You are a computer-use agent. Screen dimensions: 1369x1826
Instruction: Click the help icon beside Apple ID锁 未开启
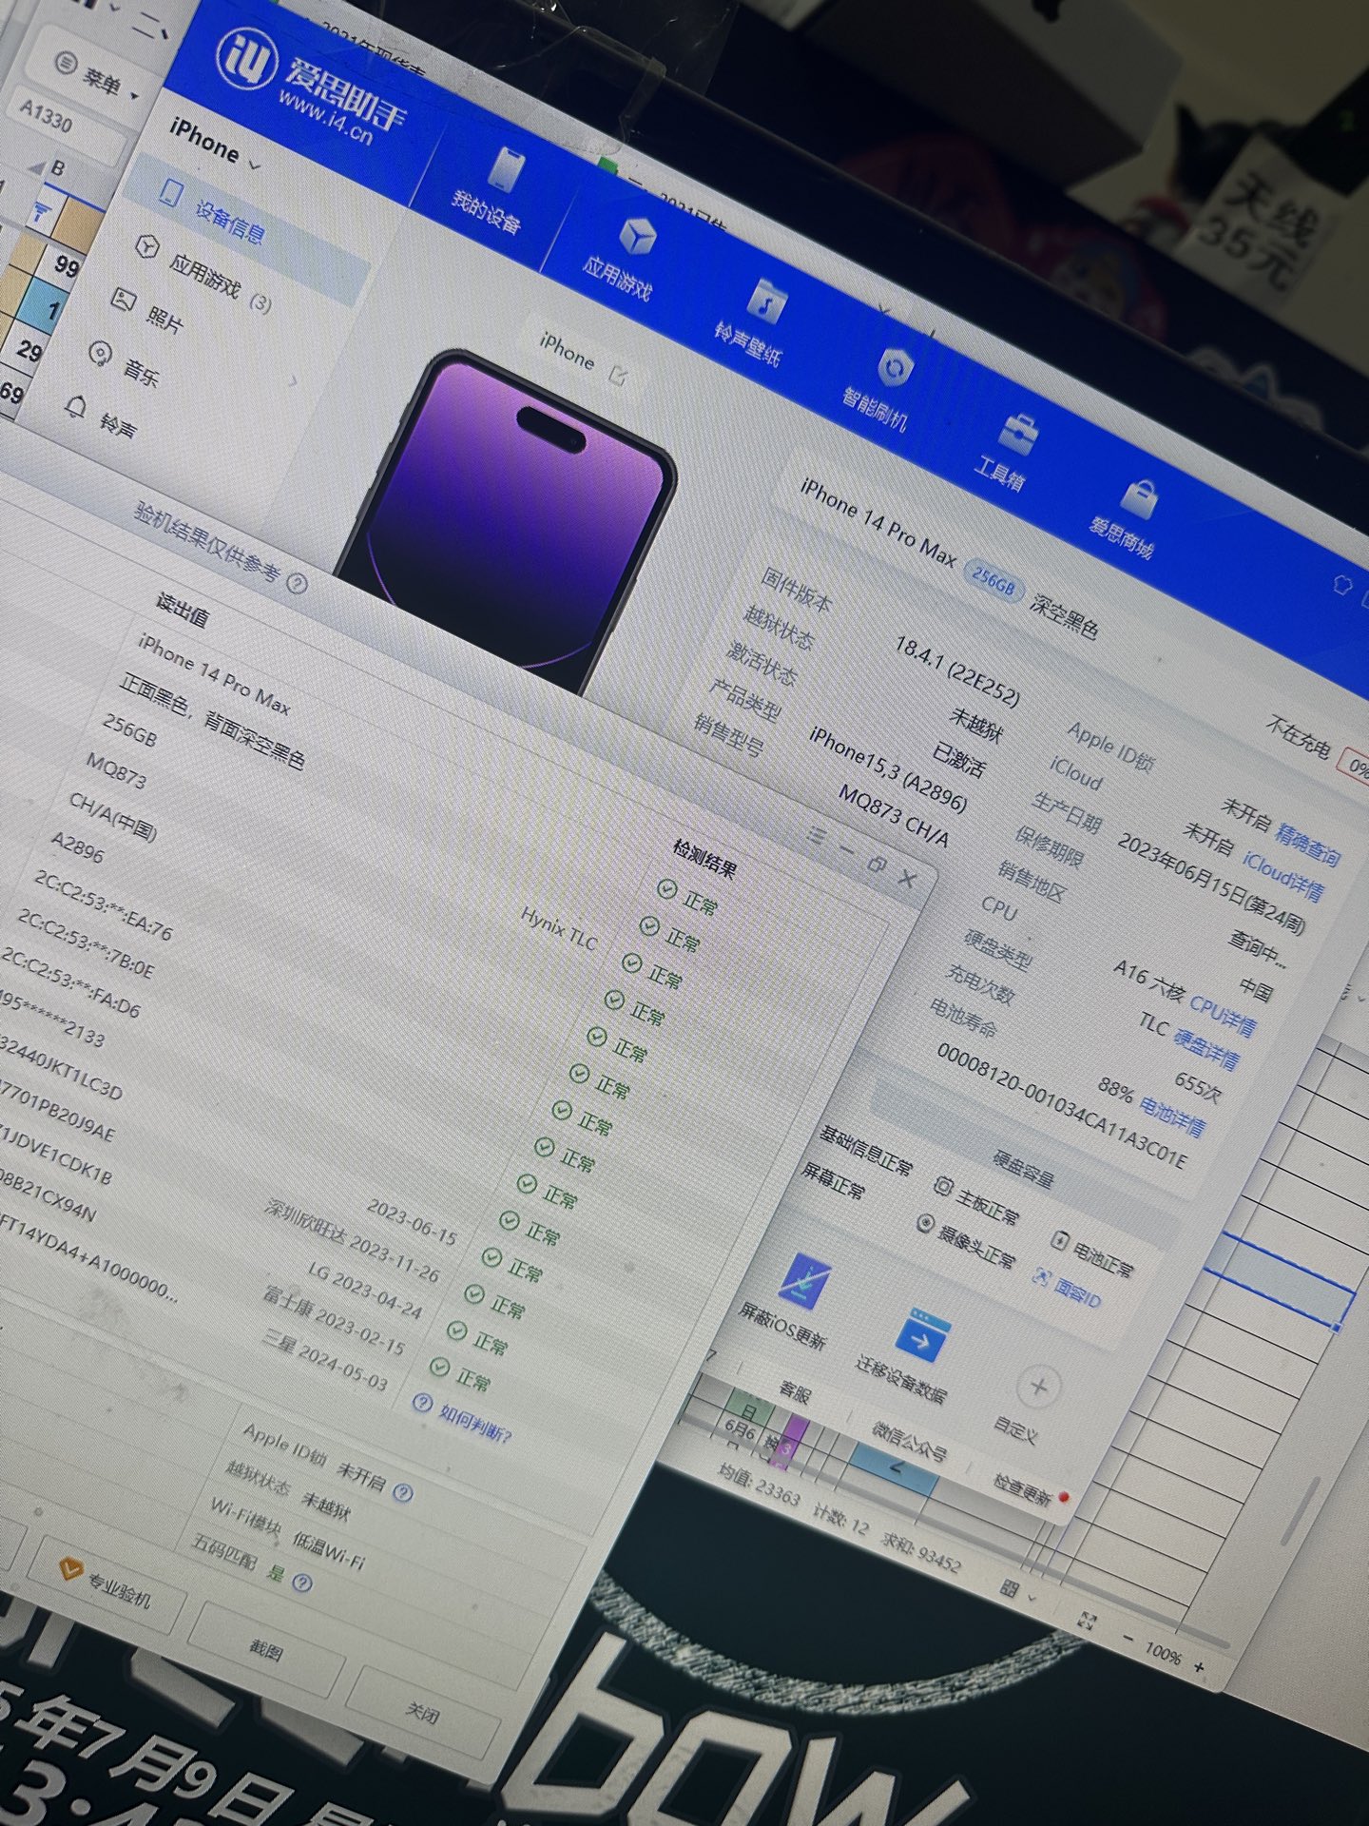point(403,1492)
